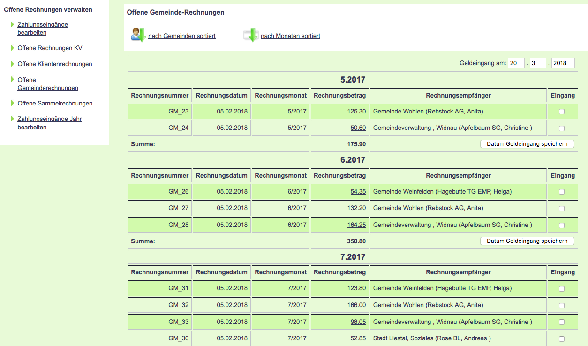Click the arrow bullet beside Offene Rechnungen KV
Screen dimensions: 588x346
click(x=12, y=48)
